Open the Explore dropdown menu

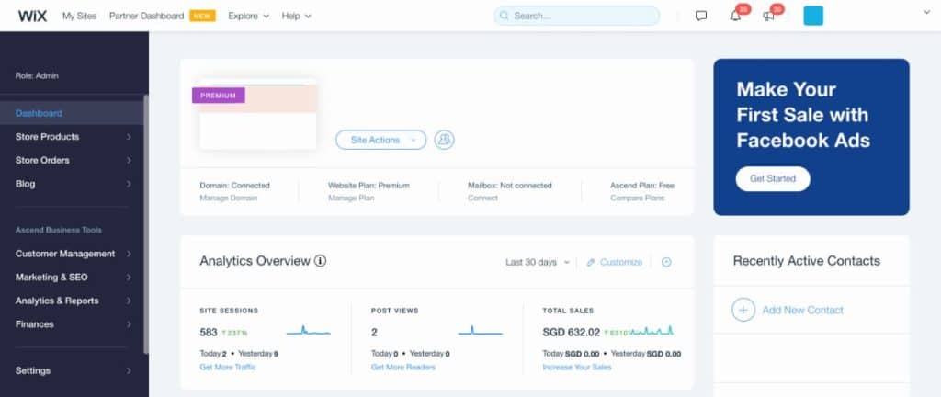(x=248, y=17)
